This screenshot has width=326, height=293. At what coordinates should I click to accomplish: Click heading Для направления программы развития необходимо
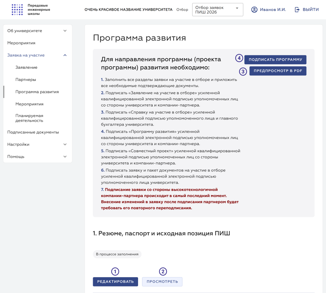click(161, 63)
